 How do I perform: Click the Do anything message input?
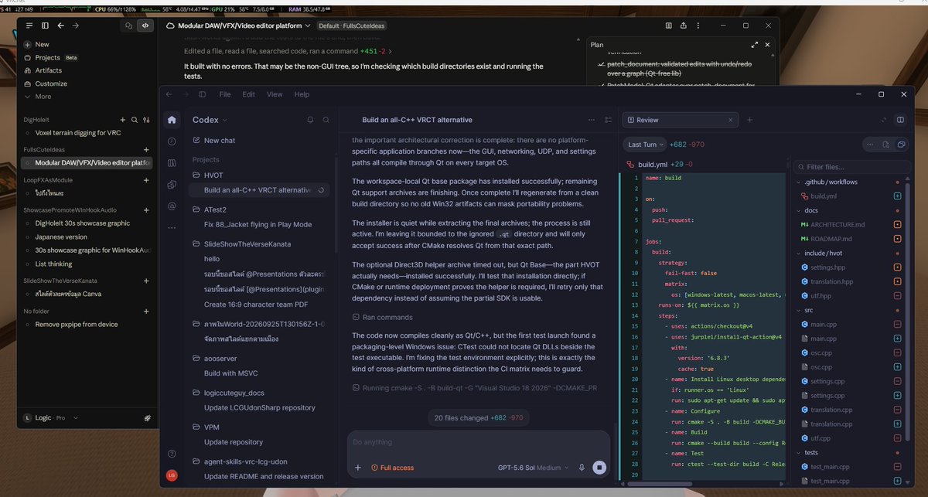(x=478, y=442)
